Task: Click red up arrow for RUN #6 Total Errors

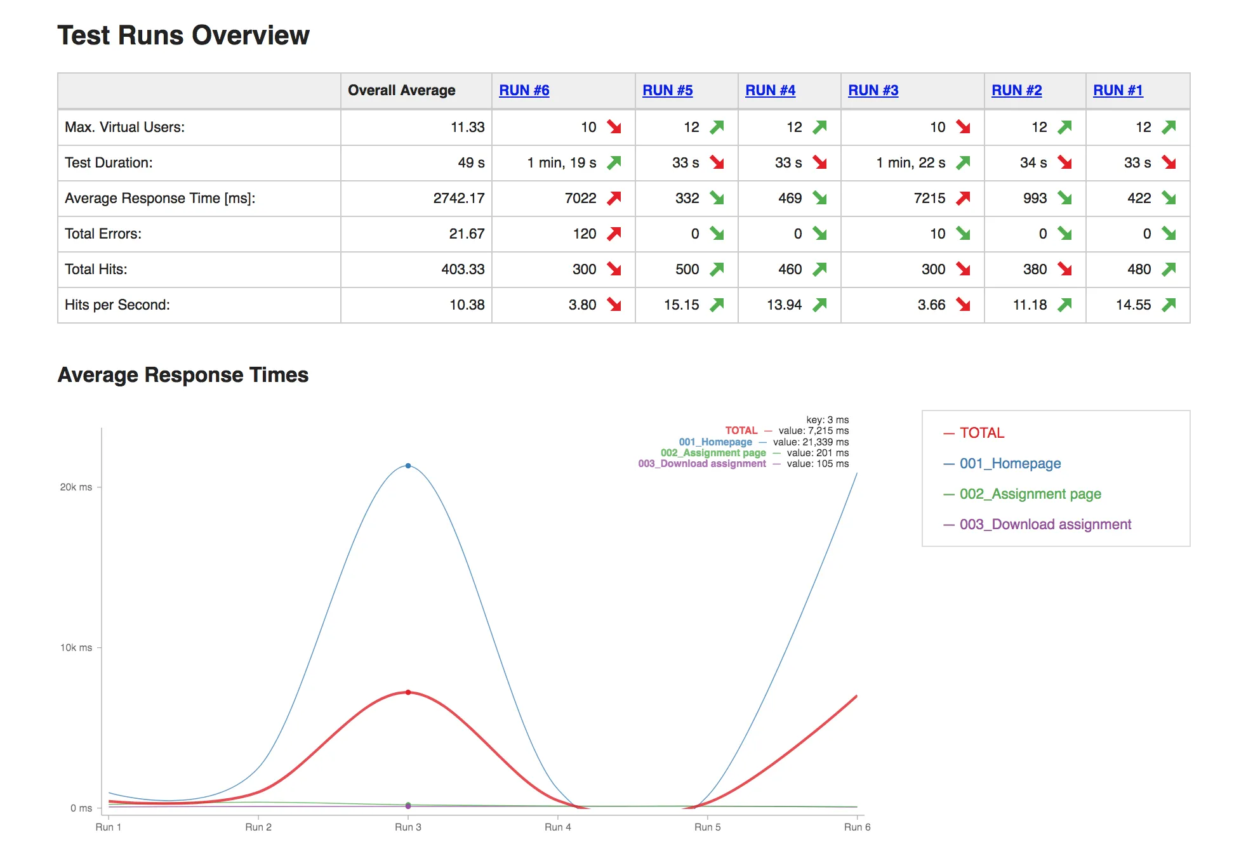Action: 614,233
